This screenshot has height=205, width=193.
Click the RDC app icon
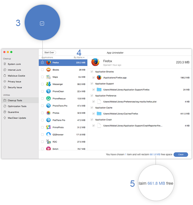pyautogui.click(x=48, y=142)
